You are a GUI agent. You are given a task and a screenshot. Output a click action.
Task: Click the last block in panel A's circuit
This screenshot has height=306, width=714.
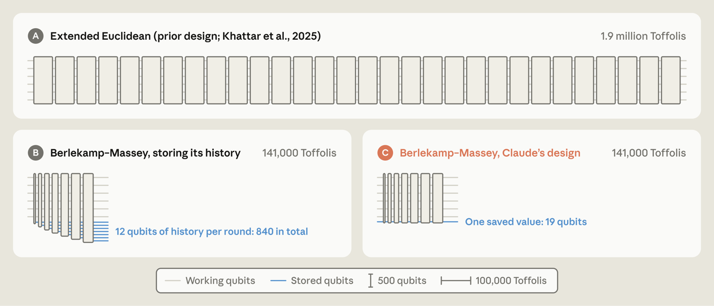tap(671, 80)
